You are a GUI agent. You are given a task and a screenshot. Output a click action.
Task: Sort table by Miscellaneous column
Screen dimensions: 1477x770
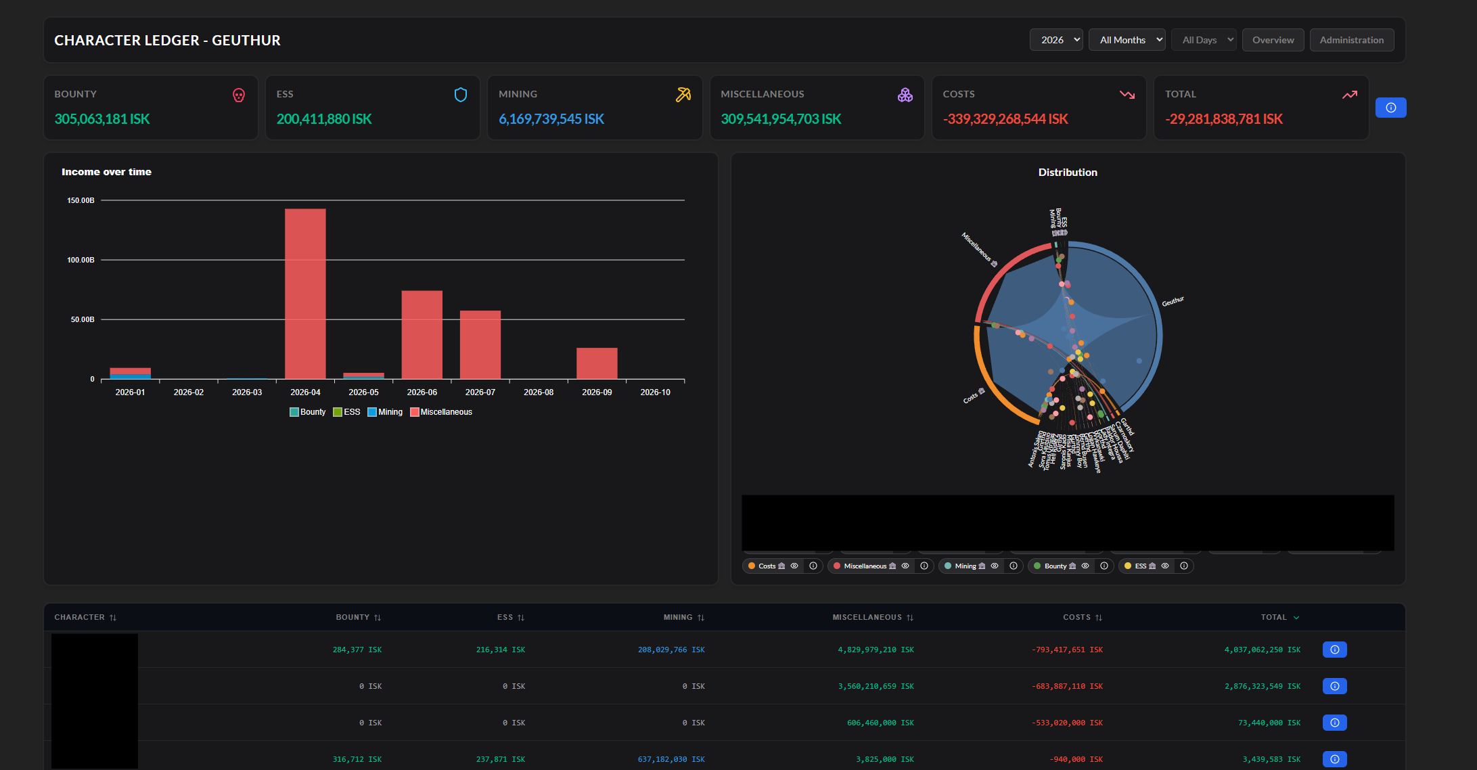pyautogui.click(x=873, y=617)
